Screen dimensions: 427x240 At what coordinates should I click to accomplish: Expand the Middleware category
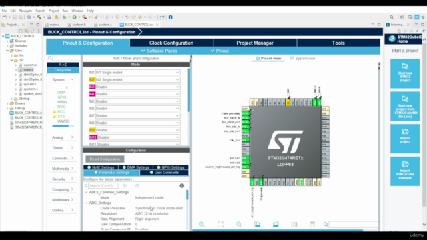click(63, 200)
